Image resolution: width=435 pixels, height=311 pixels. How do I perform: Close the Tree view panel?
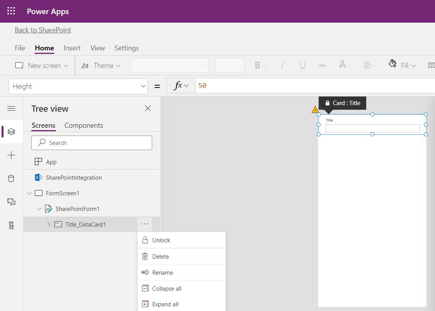[x=148, y=108]
